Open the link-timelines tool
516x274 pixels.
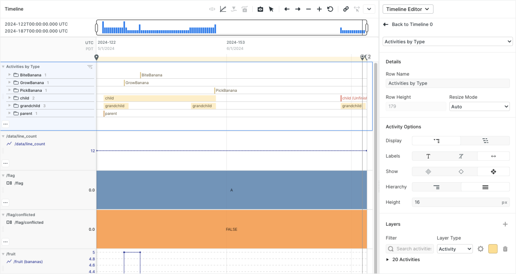pyautogui.click(x=346, y=9)
